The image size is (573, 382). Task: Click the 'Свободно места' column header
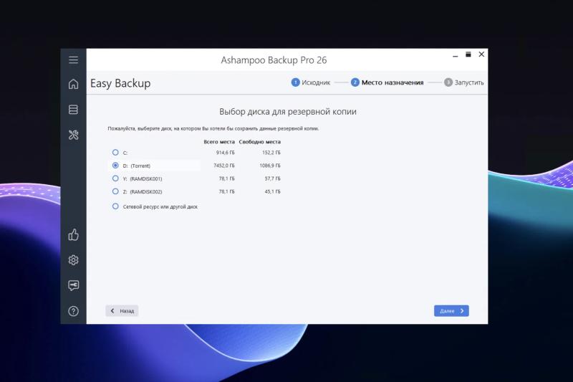[260, 142]
